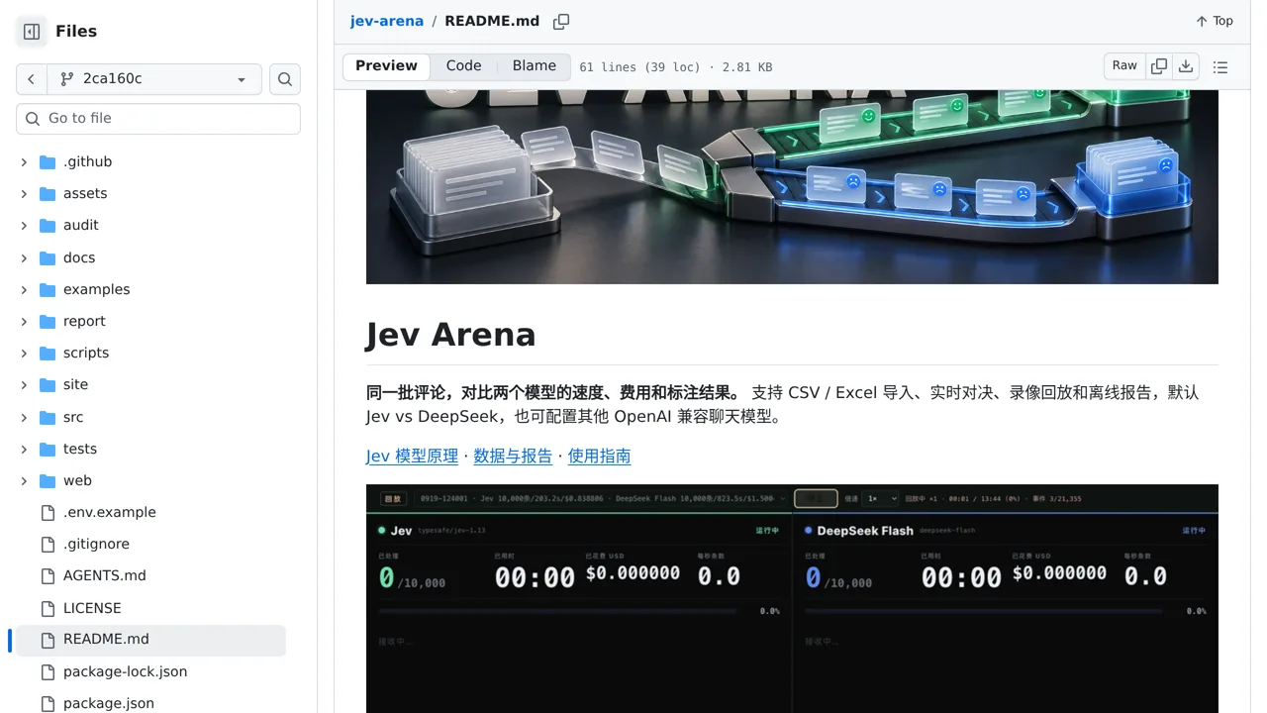Viewport: 1267px width, 713px height.
Task: Click the file search magnifier button
Action: (x=285, y=79)
